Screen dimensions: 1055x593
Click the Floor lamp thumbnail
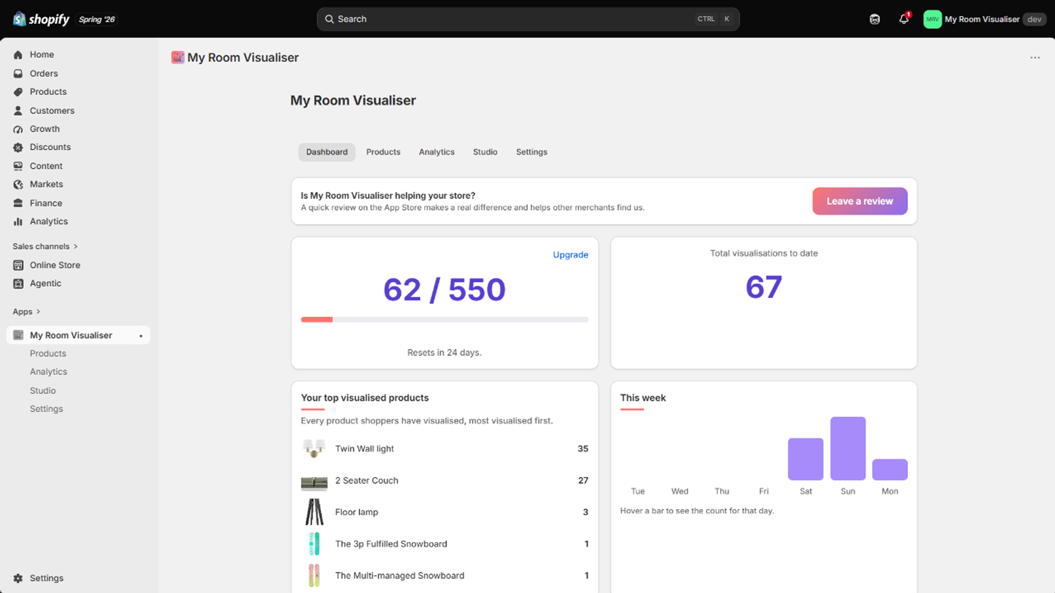click(314, 512)
